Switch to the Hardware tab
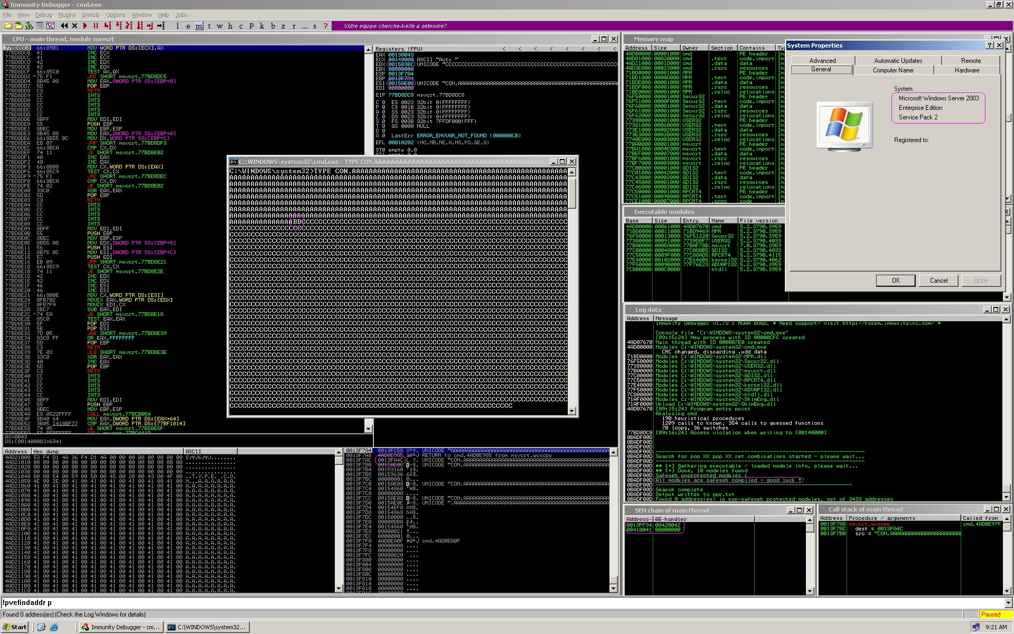 tap(966, 70)
